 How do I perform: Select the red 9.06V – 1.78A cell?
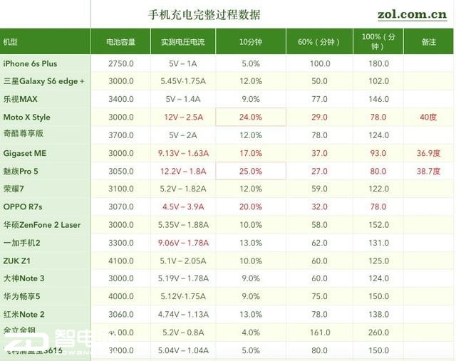tap(183, 243)
